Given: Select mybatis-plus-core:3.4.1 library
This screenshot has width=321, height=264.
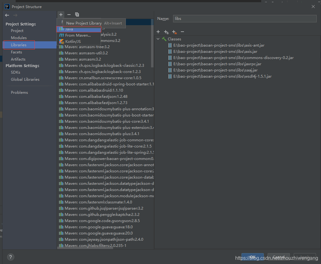Looking at the screenshot, I should click(x=104, y=121).
